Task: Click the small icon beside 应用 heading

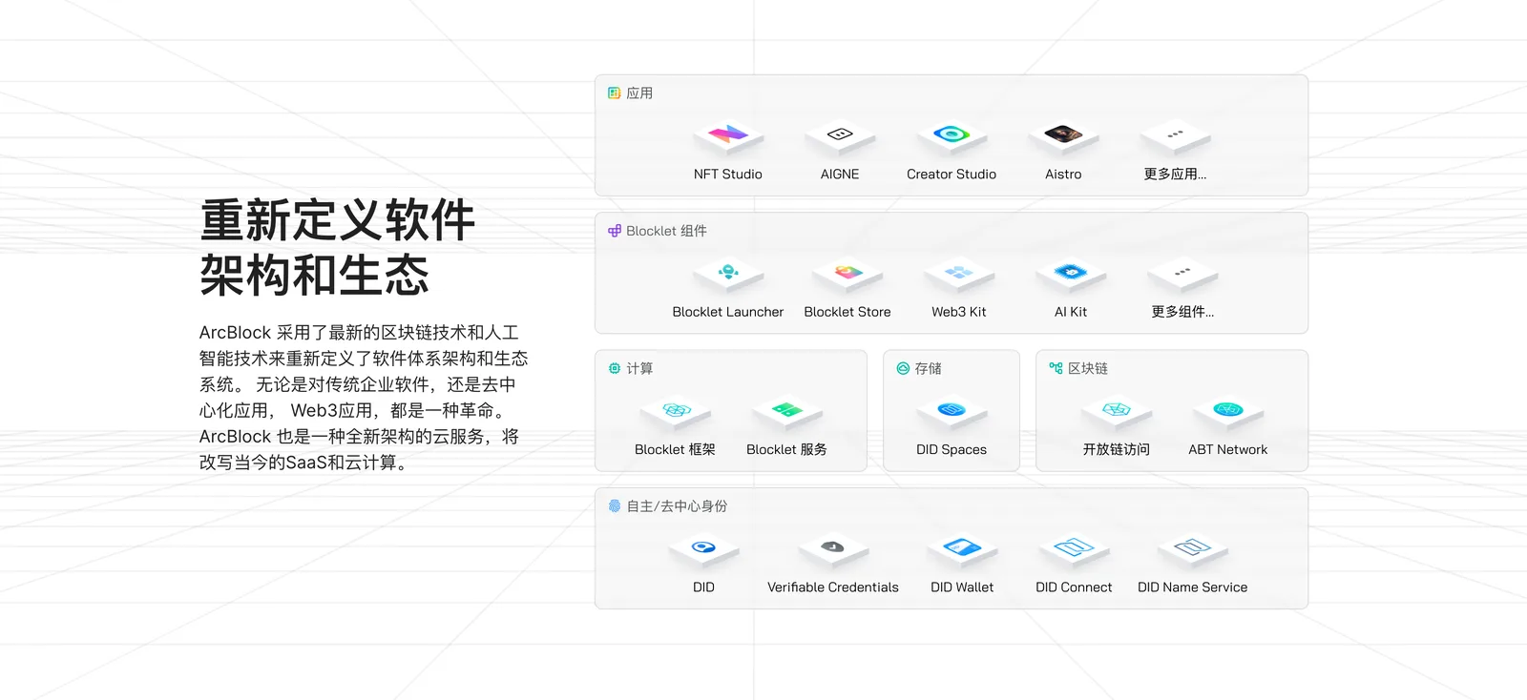Action: [x=615, y=93]
